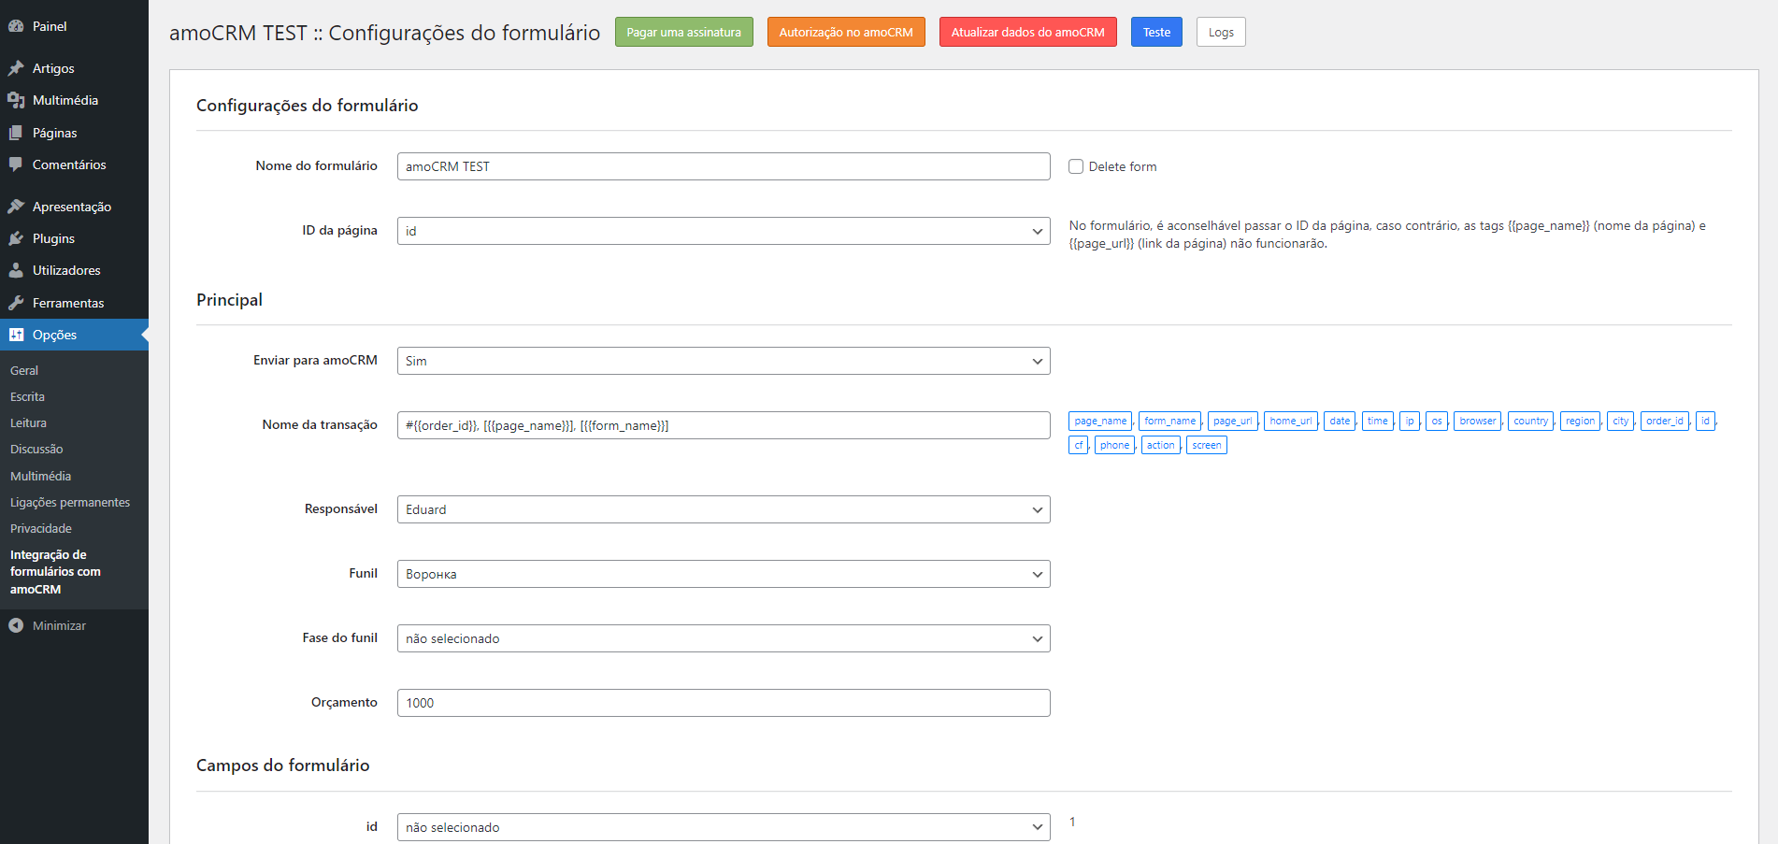Click the green Pagar uma assinatura button
Viewport: 1778px width, 844px height.
(x=683, y=32)
